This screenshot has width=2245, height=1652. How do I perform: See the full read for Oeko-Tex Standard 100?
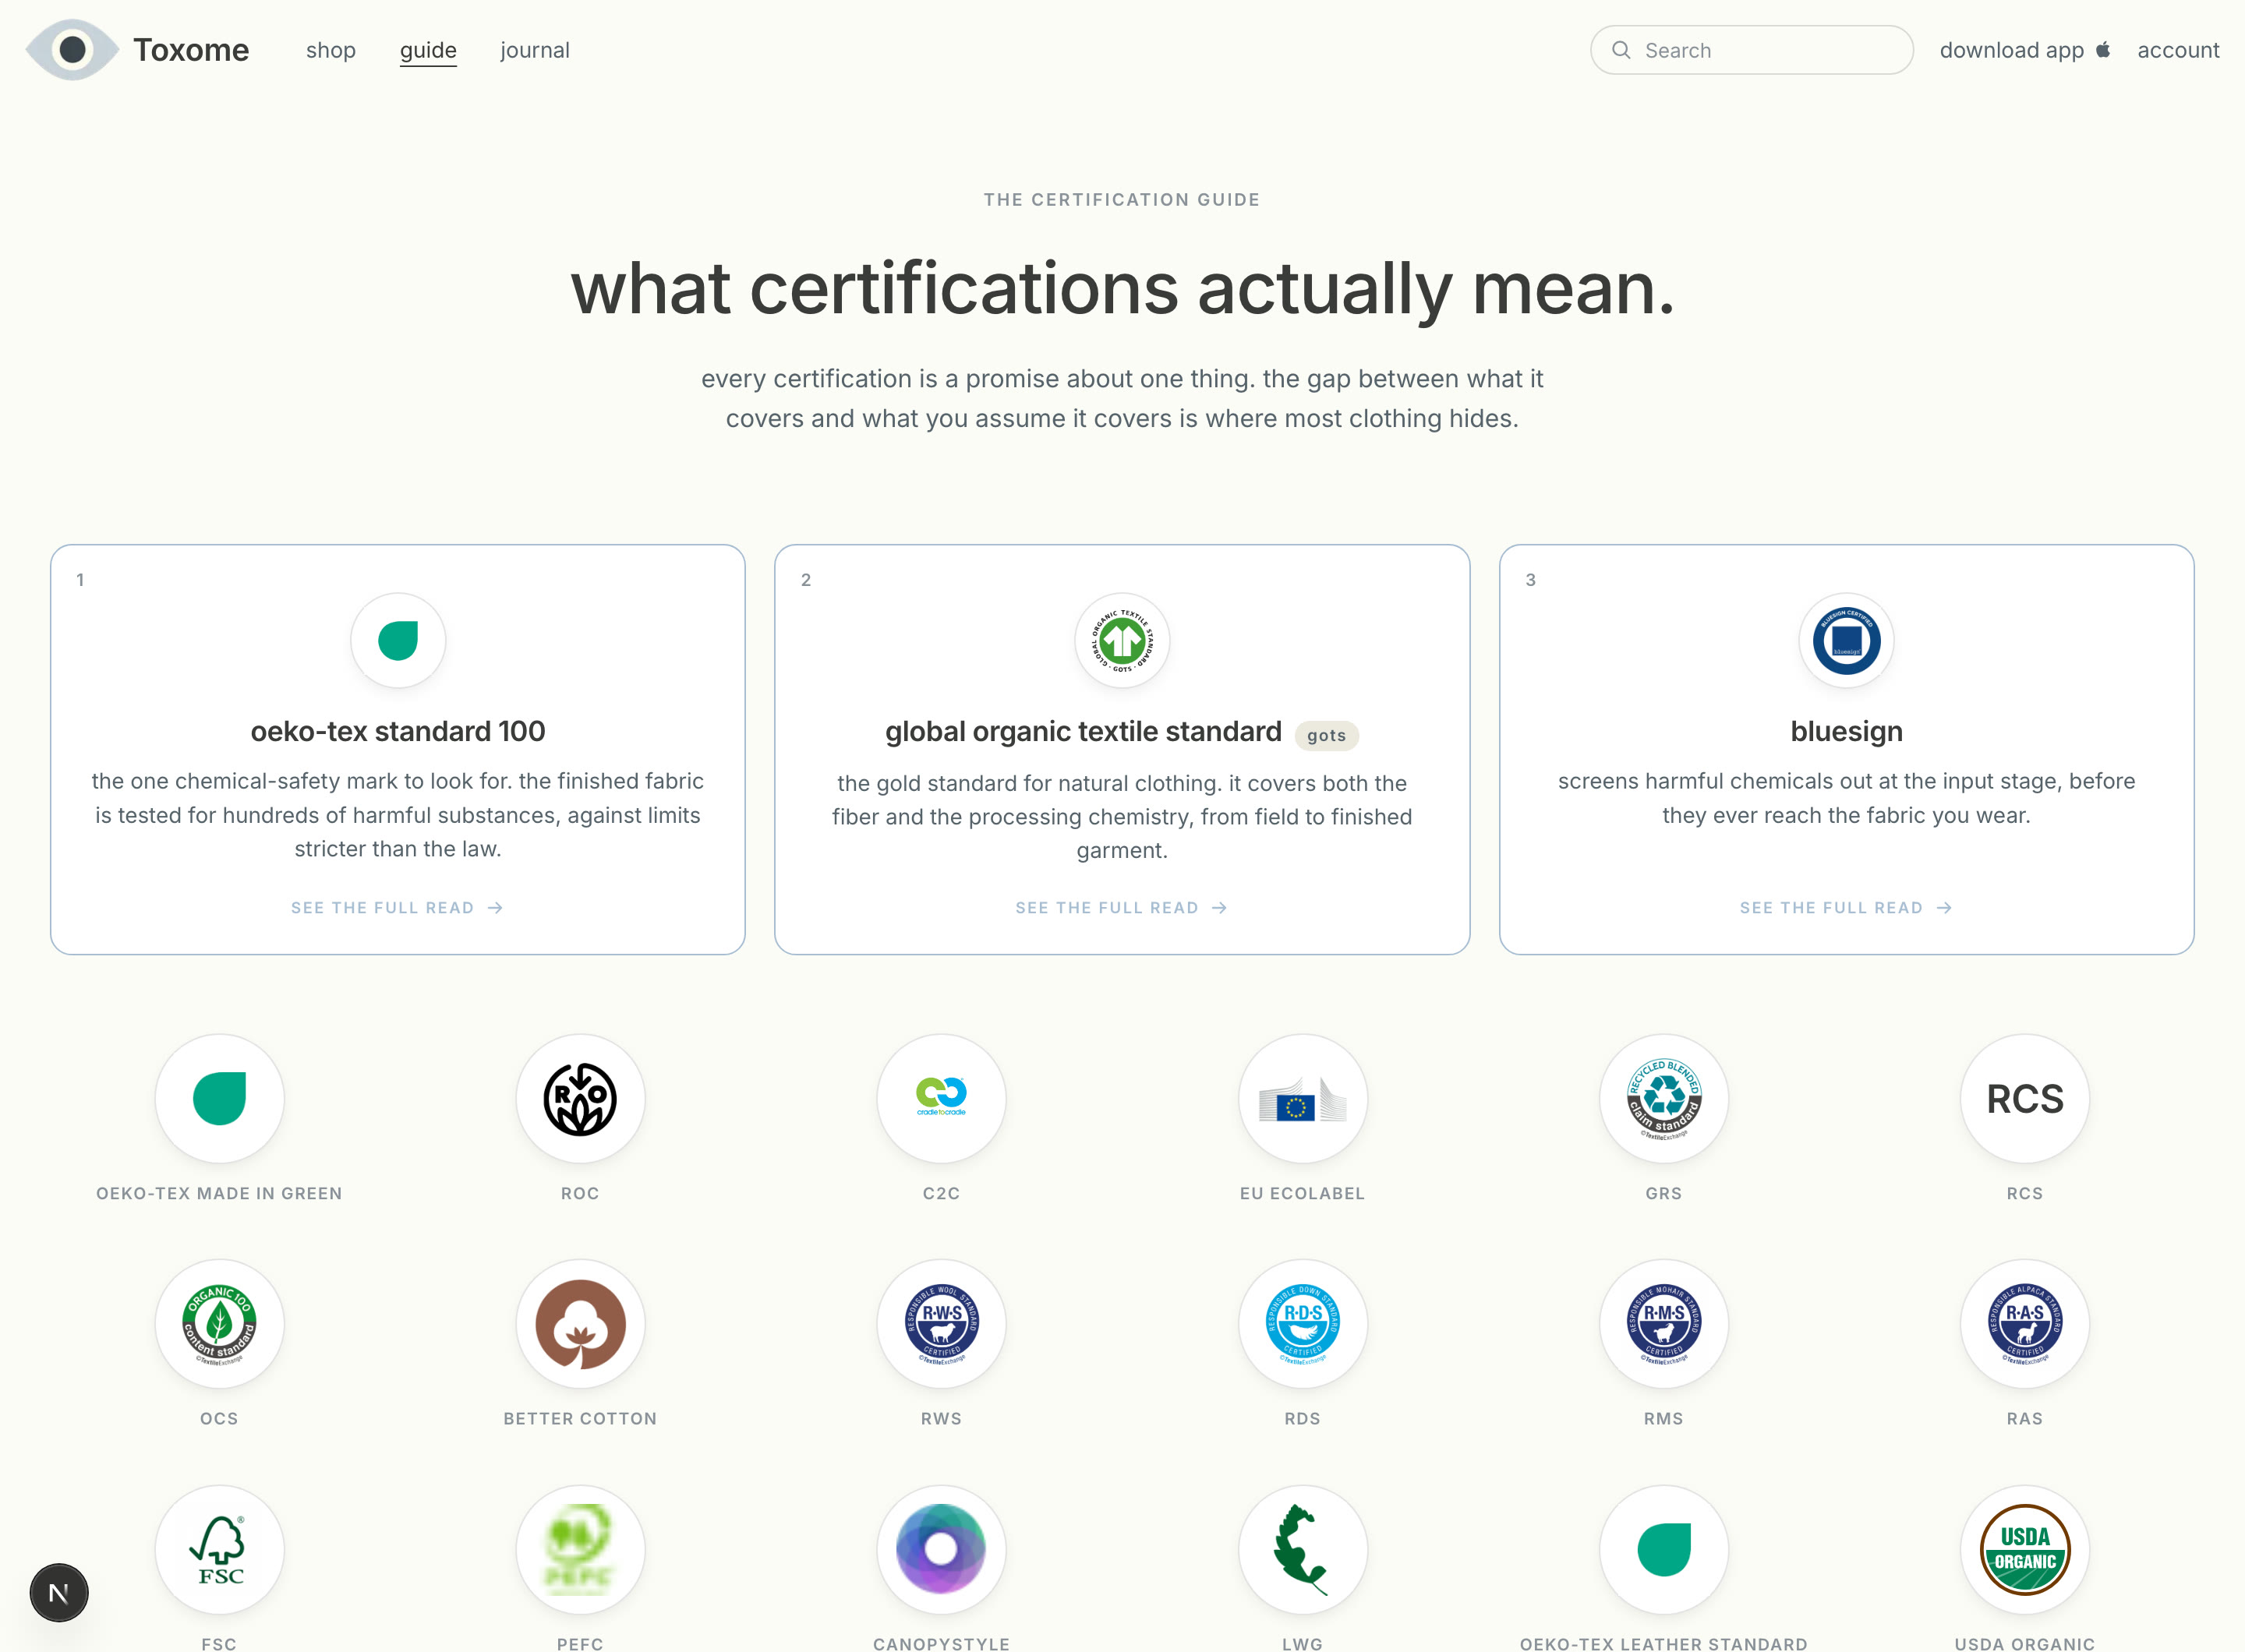click(398, 908)
